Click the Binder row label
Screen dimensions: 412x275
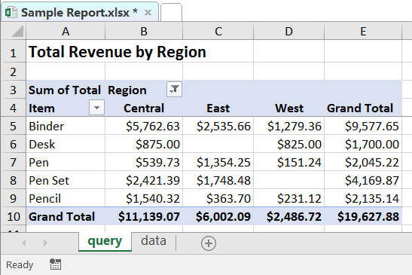tap(66, 126)
